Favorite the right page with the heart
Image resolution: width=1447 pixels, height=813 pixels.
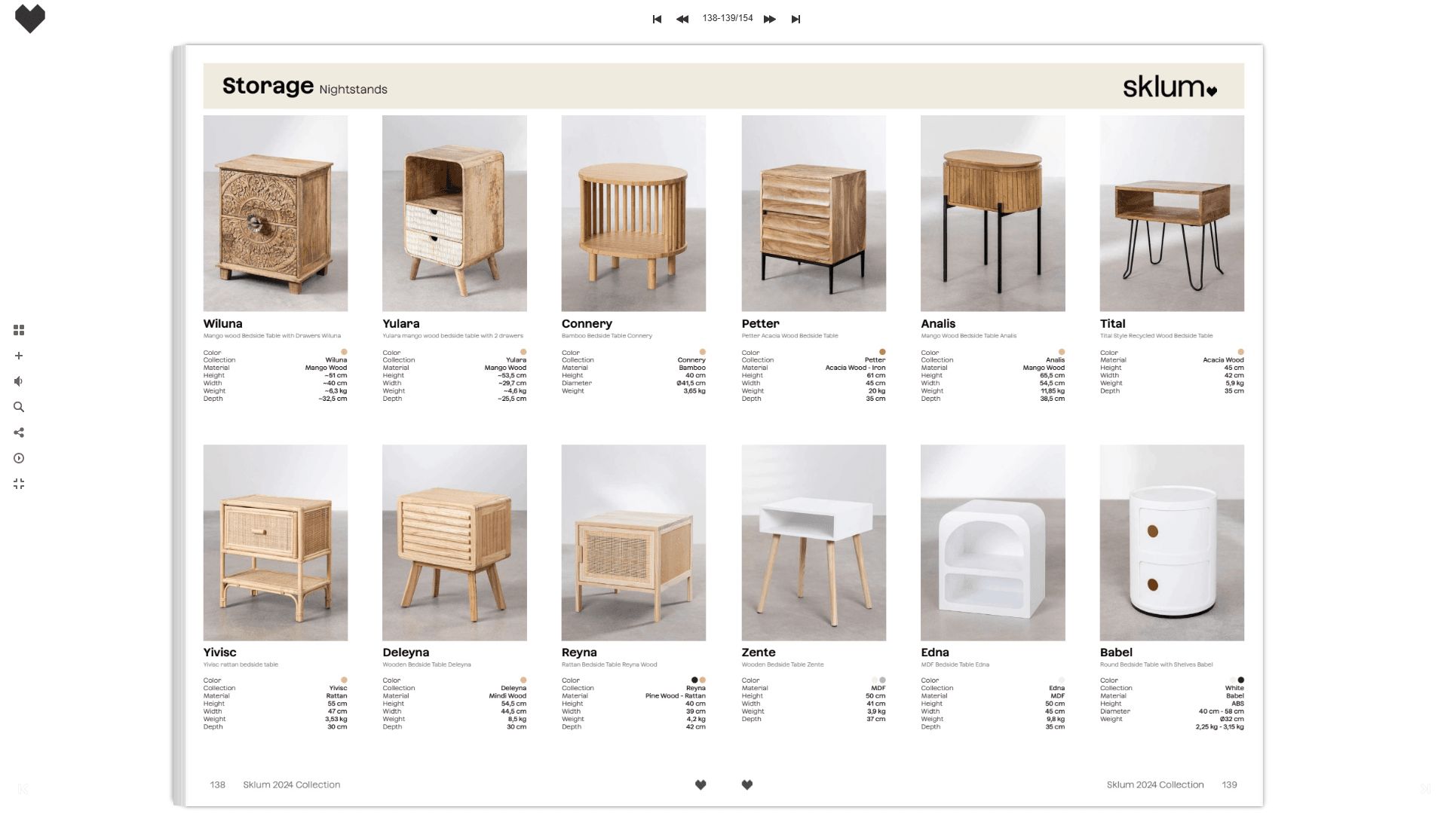(746, 784)
